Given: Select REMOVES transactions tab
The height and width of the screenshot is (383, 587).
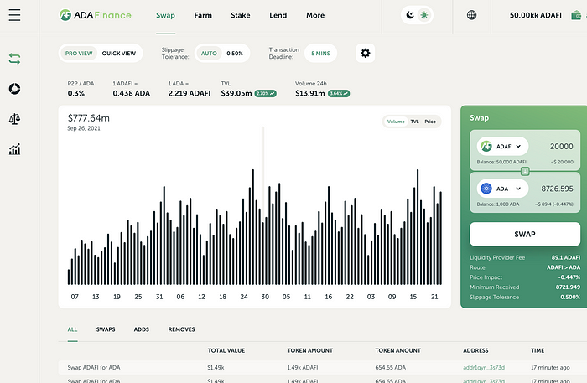Looking at the screenshot, I should tap(182, 329).
